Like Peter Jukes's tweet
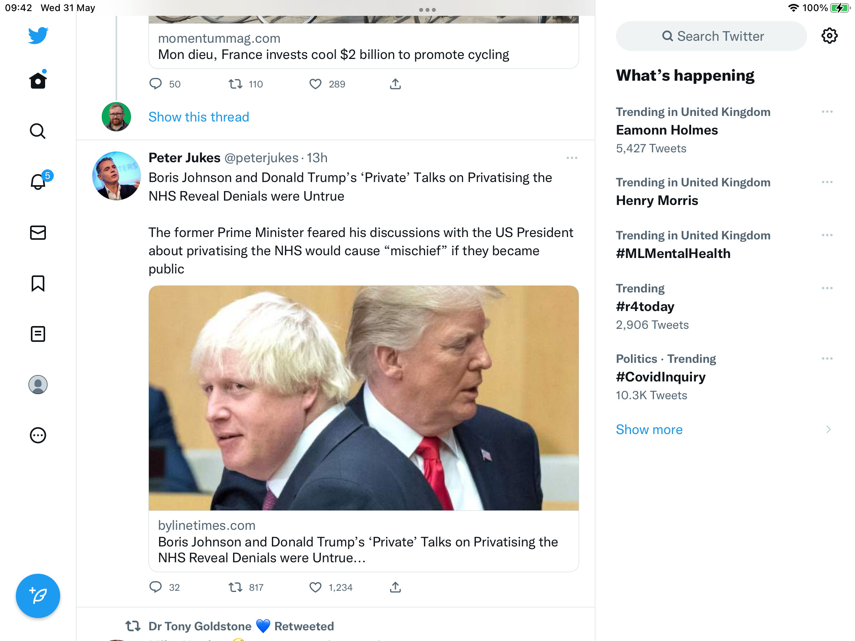The width and height of the screenshot is (855, 641). [315, 587]
